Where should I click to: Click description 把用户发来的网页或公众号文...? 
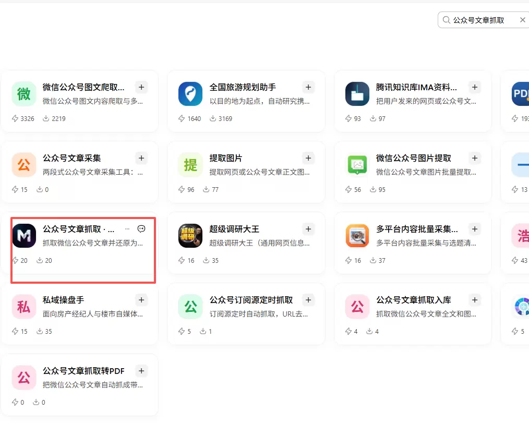point(426,101)
